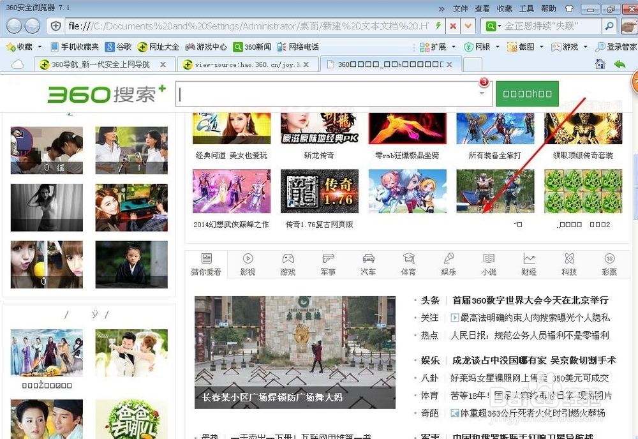
Task: Open a new tab with blank tab button
Action: (x=473, y=64)
